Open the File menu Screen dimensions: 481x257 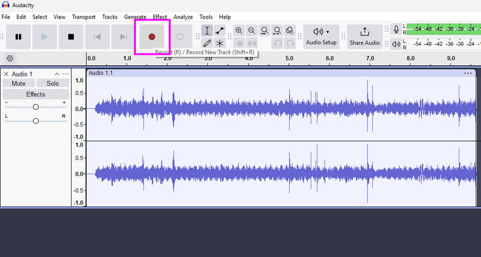pos(5,17)
